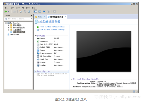Click the thumbnail bar toolbar icon
The height and width of the screenshot is (102, 144).
[40, 11]
